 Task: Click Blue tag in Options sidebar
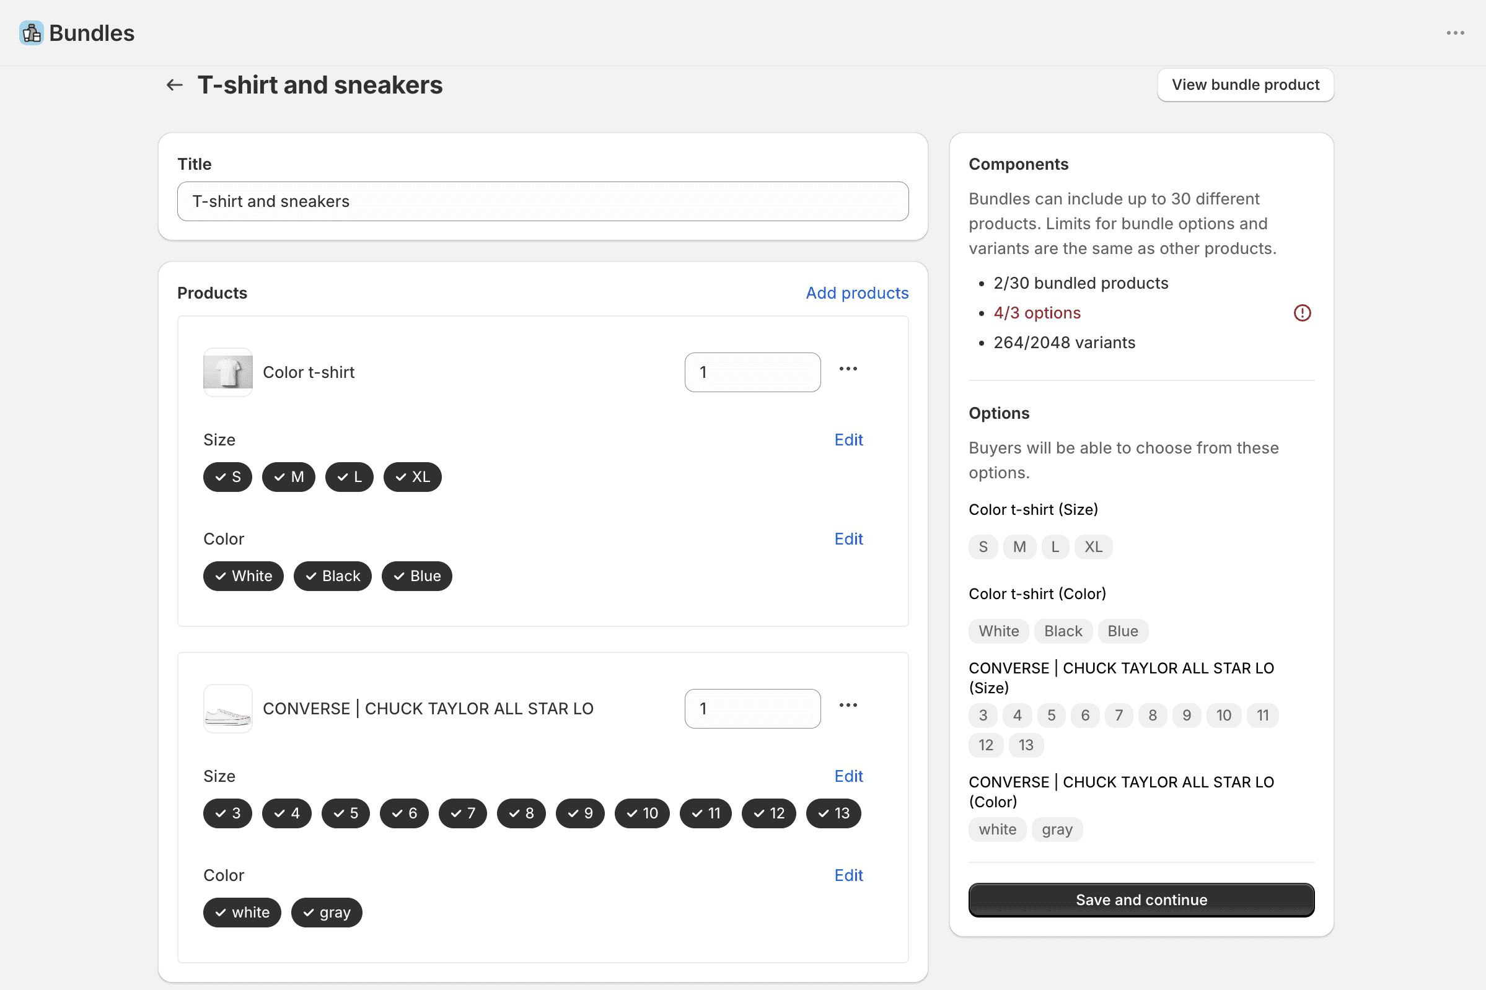(x=1122, y=631)
